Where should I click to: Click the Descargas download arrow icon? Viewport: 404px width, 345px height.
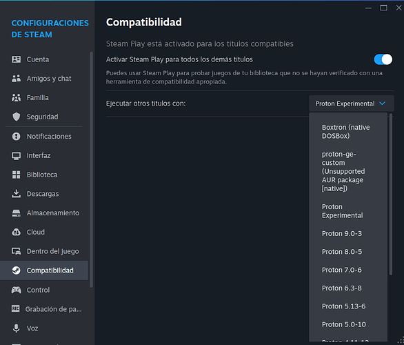pyautogui.click(x=17, y=194)
